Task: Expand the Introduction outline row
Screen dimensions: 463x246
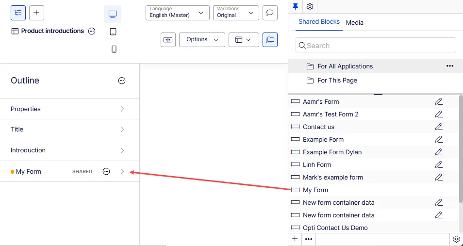Action: (70, 150)
